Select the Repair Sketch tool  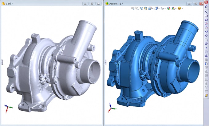(206, 88)
